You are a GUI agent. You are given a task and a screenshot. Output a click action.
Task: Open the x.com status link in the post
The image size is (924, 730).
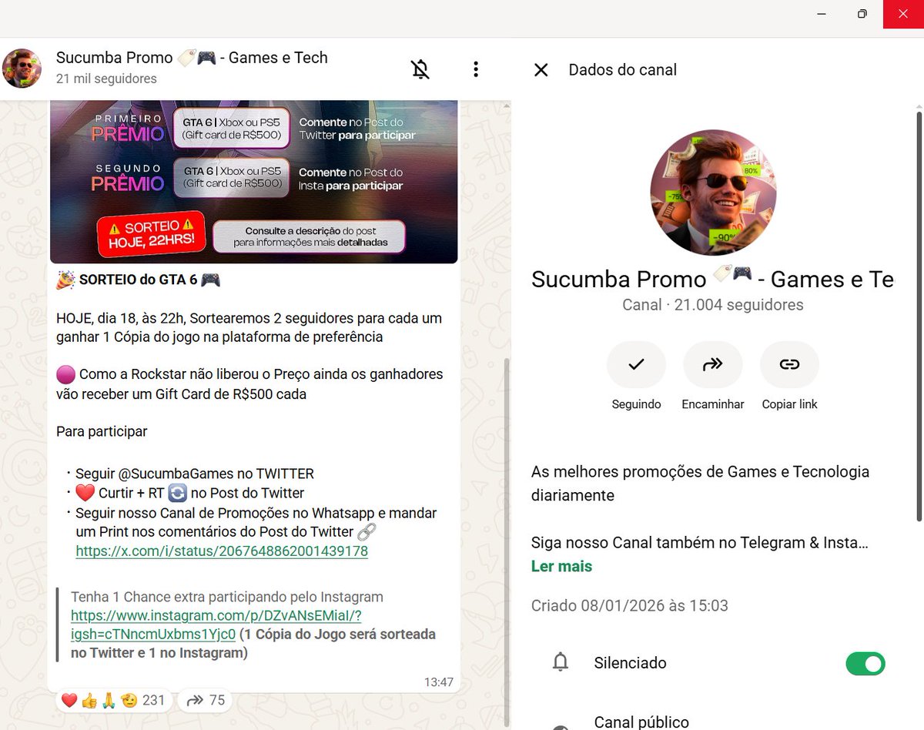[222, 551]
